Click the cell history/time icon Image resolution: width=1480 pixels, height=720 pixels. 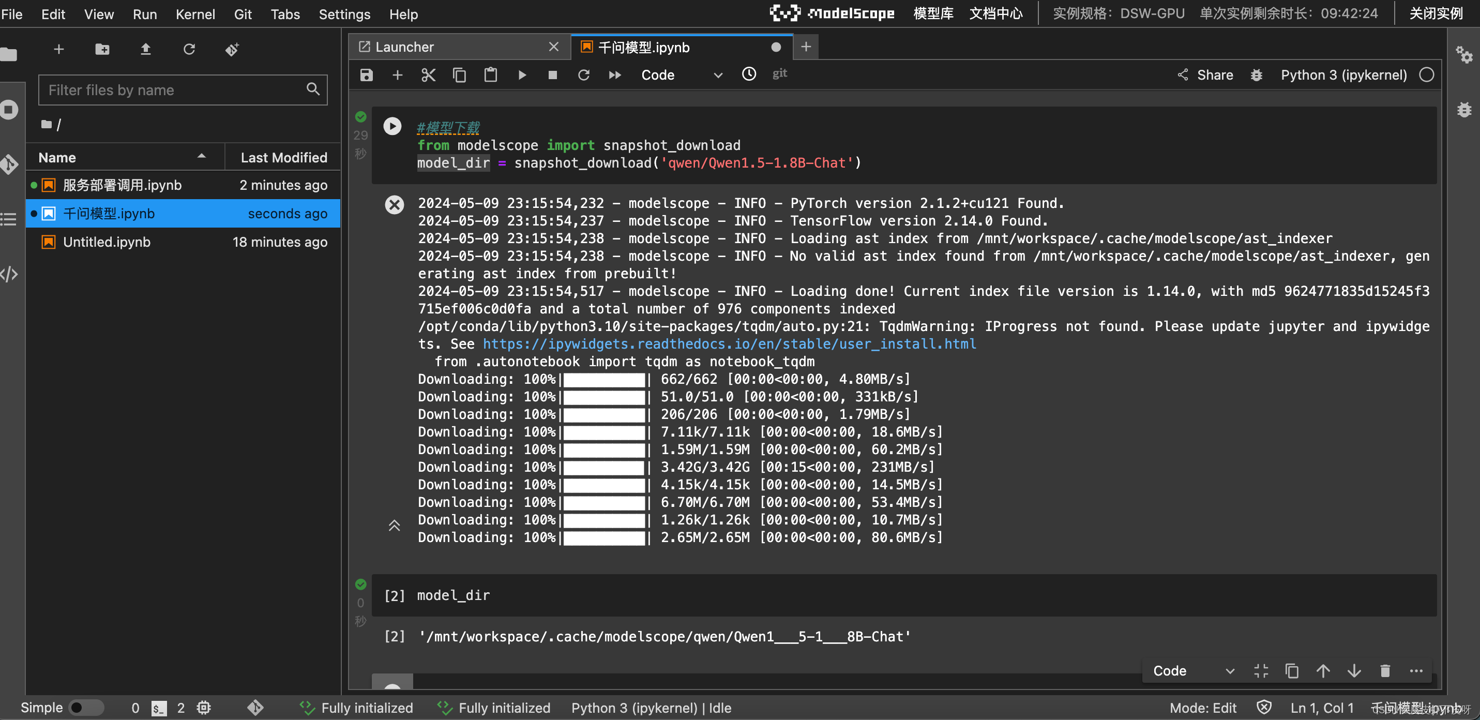[748, 73]
